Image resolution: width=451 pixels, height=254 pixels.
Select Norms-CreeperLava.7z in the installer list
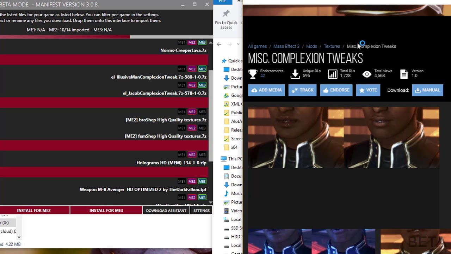183,50
